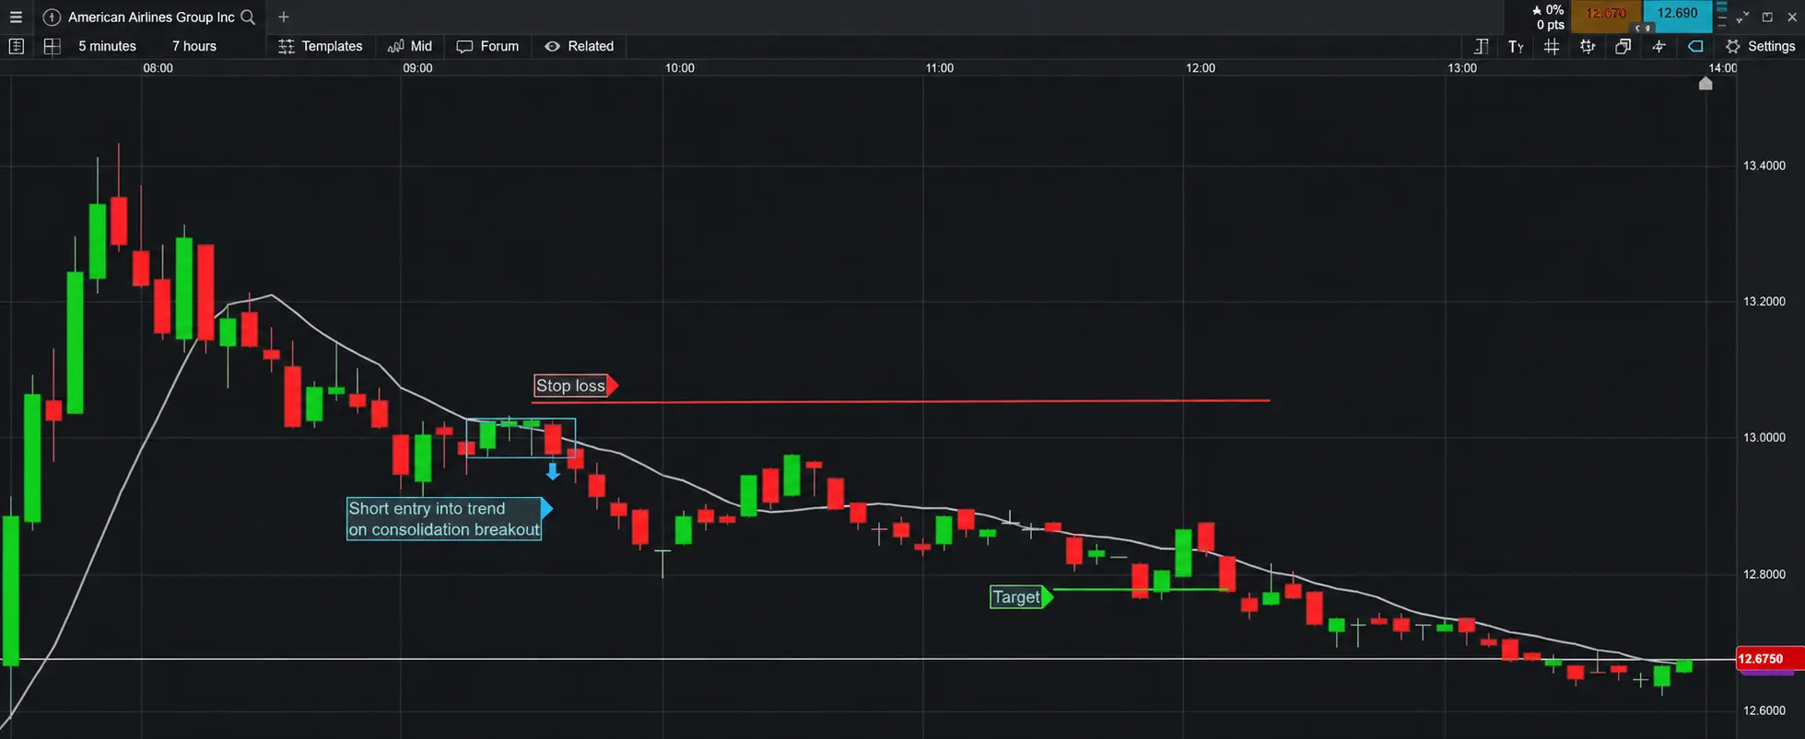Toggle the highlighted price label icon
Image resolution: width=1805 pixels, height=739 pixels.
1695,46
